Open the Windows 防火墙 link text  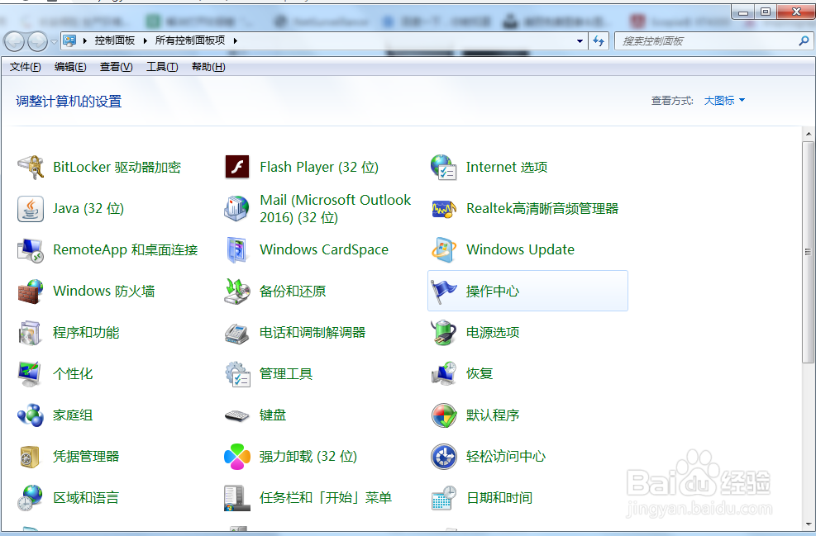pos(104,292)
